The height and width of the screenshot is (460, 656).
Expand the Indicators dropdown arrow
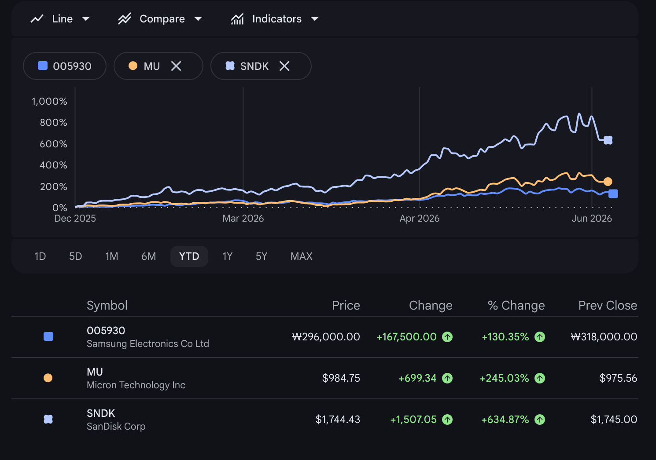(315, 19)
